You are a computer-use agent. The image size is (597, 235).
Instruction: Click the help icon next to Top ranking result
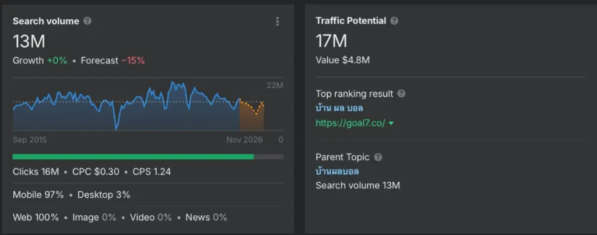(401, 94)
